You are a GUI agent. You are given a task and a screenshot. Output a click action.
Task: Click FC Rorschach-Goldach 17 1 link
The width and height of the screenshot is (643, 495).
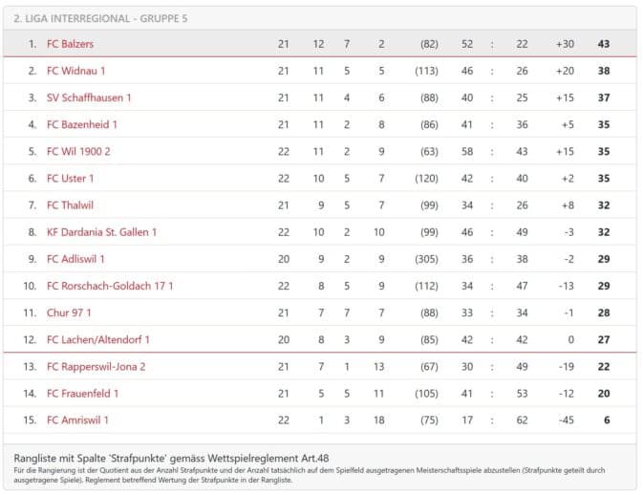[110, 286]
